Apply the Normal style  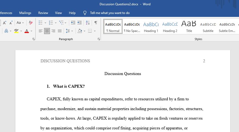coord(113,26)
